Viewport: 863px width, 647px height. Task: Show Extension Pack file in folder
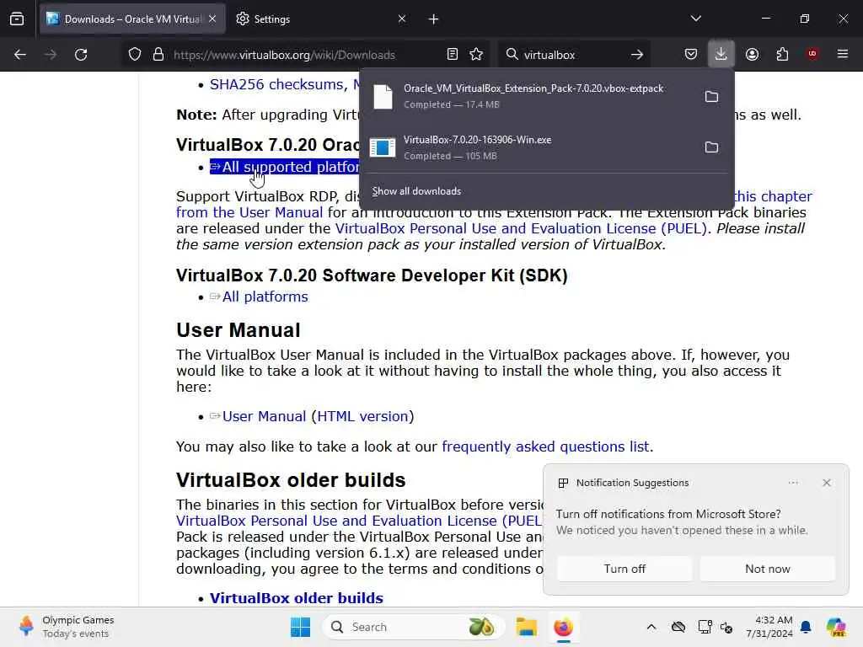point(711,96)
